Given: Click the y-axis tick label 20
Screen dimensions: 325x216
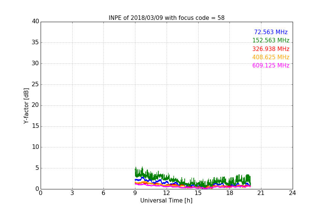Looking at the screenshot, I should pyautogui.click(x=35, y=105).
